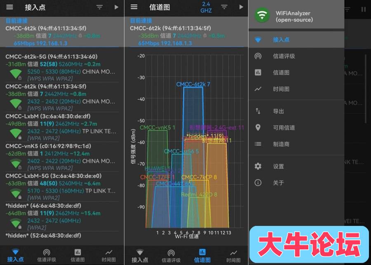
Task: Switch to 信道评级 tab on the 信道图 screen
Action: [x=171, y=256]
